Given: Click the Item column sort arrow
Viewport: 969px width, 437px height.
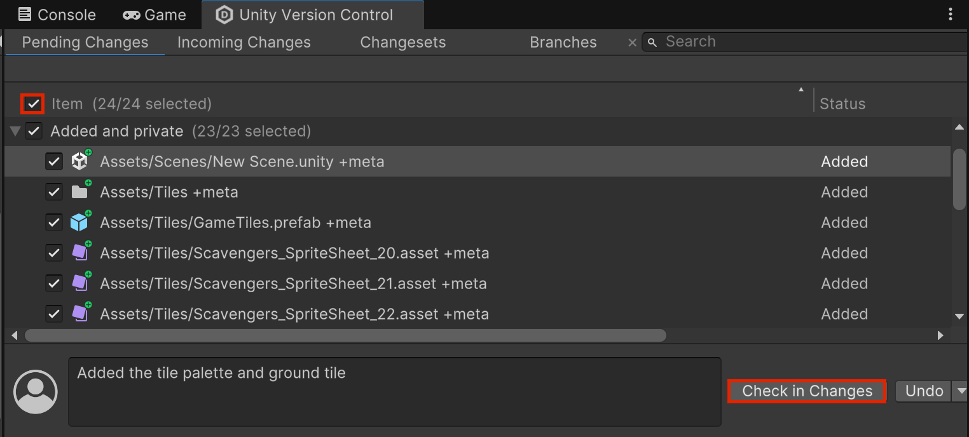Looking at the screenshot, I should (x=801, y=90).
